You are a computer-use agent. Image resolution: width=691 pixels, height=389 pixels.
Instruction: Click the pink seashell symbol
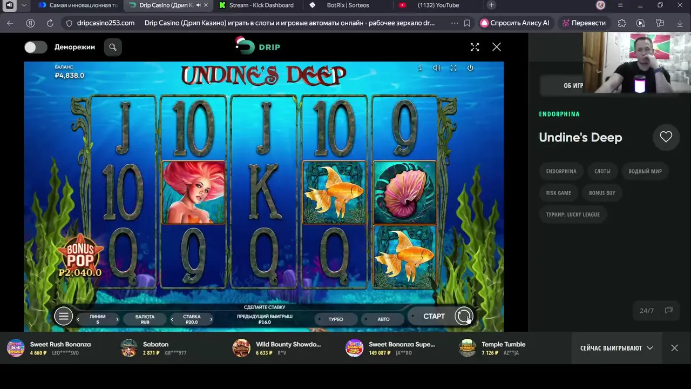pyautogui.click(x=404, y=192)
